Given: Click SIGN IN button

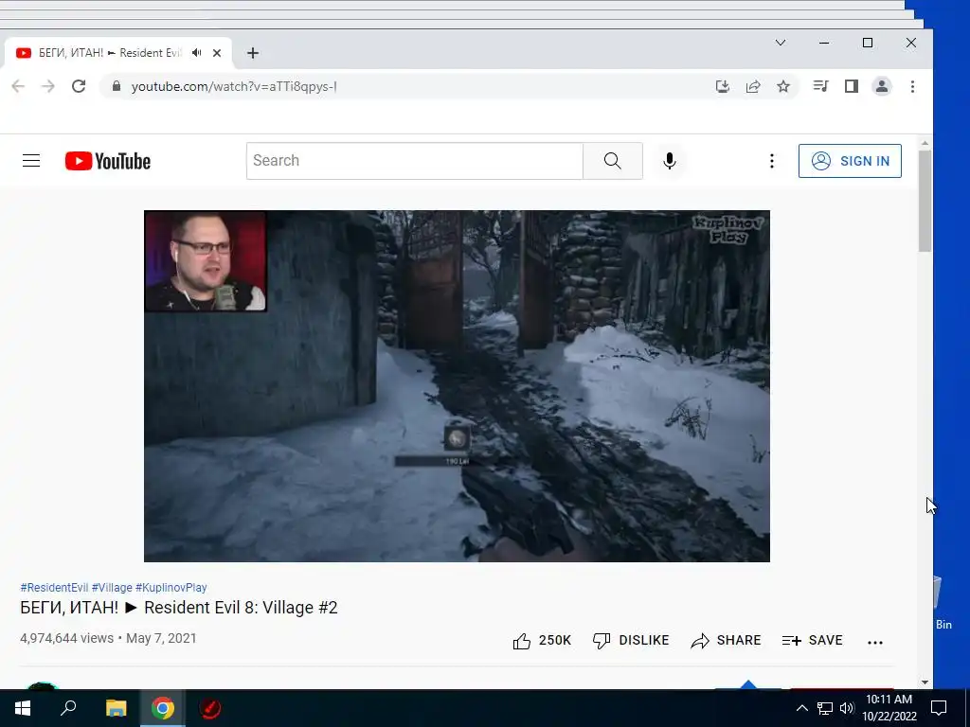Looking at the screenshot, I should pyautogui.click(x=850, y=161).
